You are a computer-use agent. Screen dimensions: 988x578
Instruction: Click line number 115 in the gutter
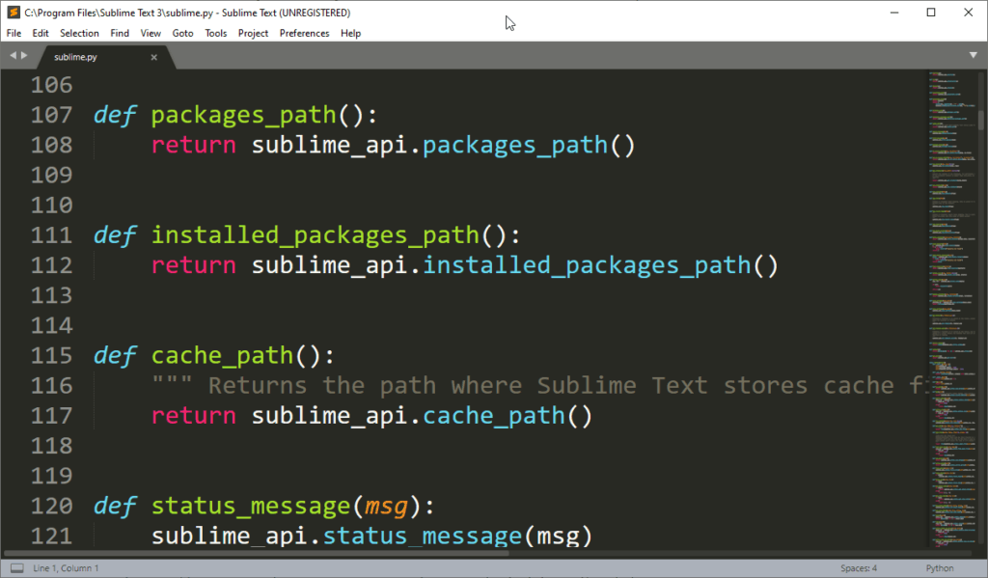point(52,356)
